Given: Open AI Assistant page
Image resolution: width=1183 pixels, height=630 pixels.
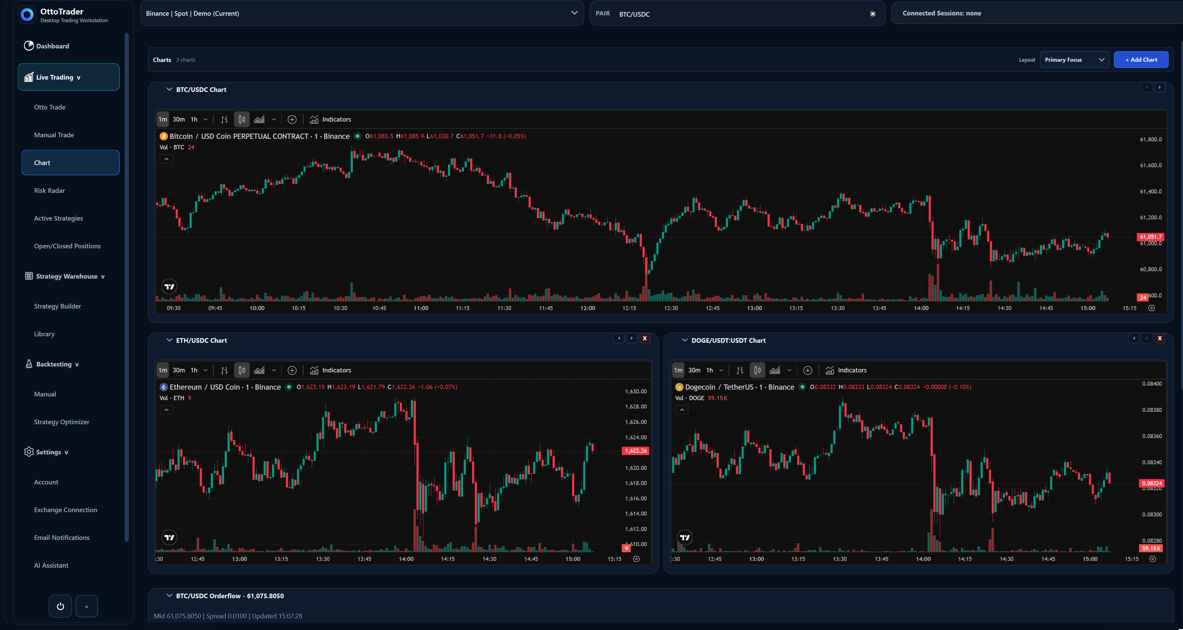Looking at the screenshot, I should click(51, 565).
